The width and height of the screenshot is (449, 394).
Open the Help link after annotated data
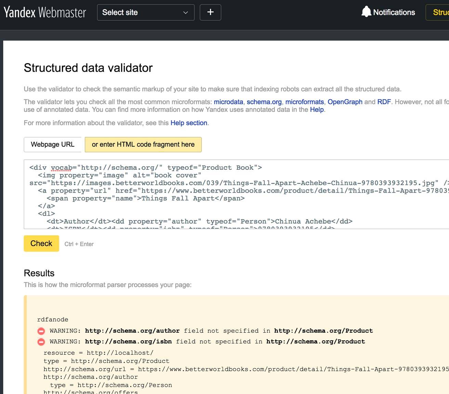click(x=317, y=110)
